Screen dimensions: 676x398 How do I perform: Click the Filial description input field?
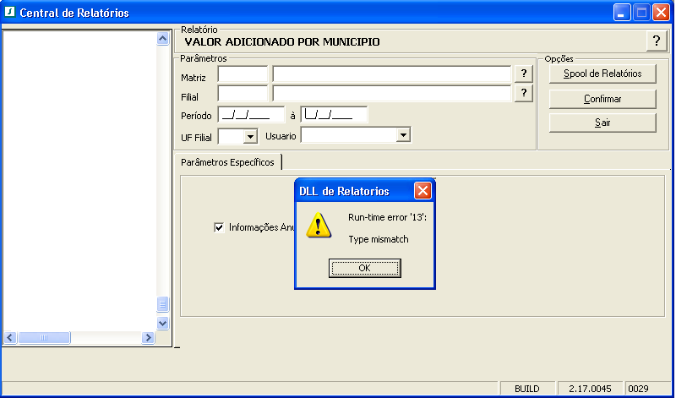click(391, 93)
